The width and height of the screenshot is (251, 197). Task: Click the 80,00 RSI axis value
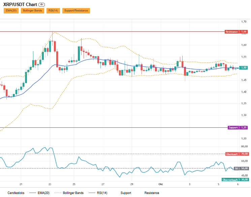coord(245,146)
